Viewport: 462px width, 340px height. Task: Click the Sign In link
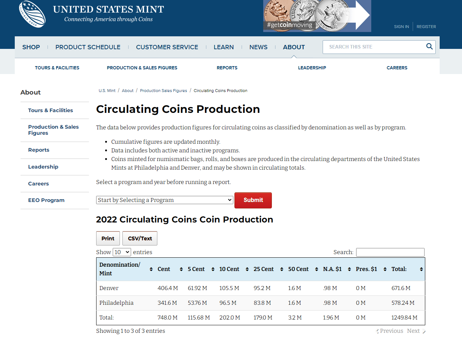point(402,27)
